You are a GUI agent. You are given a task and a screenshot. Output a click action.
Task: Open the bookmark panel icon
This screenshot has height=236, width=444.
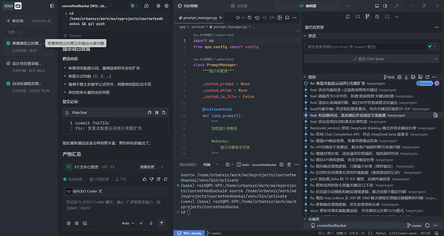click(387, 17)
